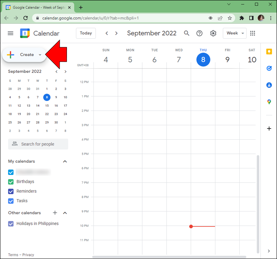Open Google Maps in side panel
The height and width of the screenshot is (259, 277).
(x=269, y=102)
